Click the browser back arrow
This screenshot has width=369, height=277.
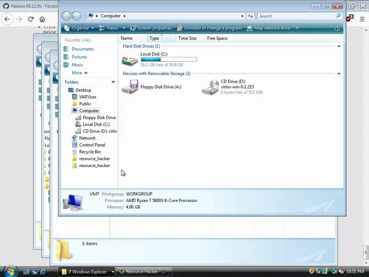pos(7,19)
